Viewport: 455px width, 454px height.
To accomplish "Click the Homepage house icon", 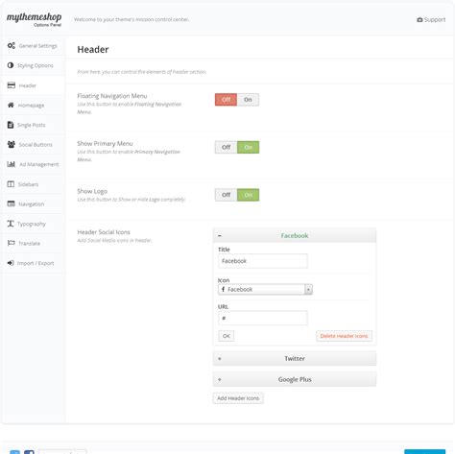I will pos(11,105).
